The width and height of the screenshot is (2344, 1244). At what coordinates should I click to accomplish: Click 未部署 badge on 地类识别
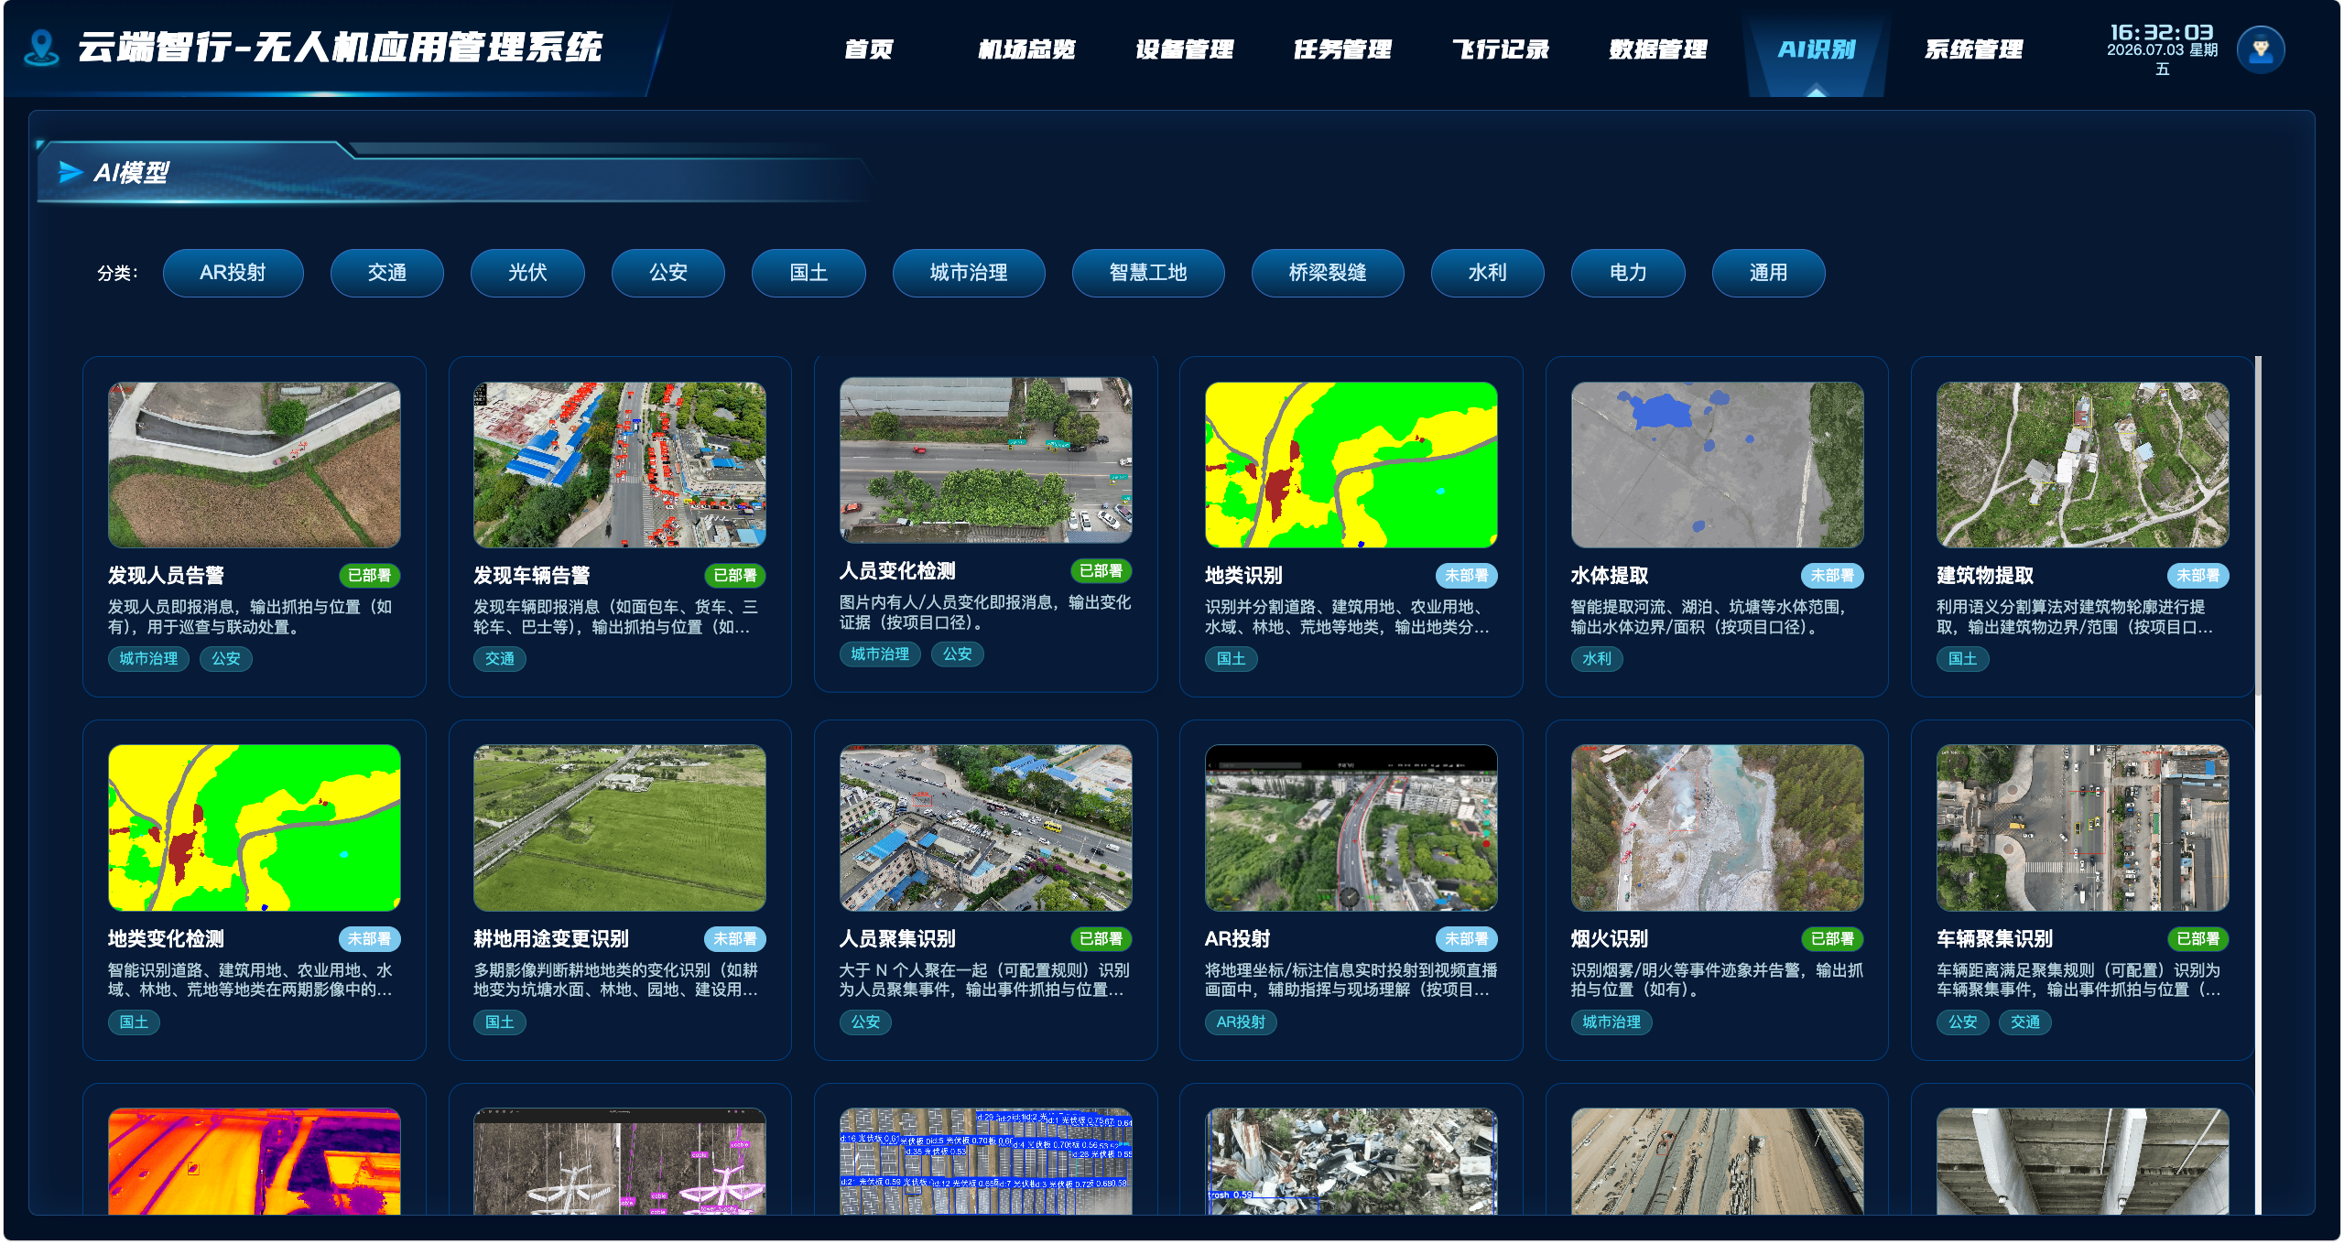point(1467,576)
